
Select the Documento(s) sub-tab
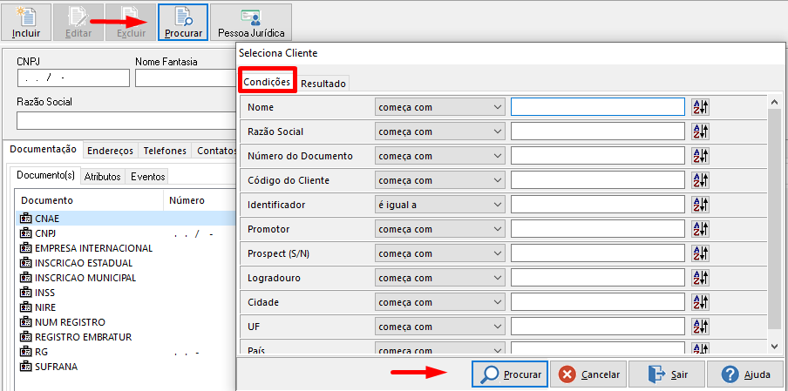45,175
